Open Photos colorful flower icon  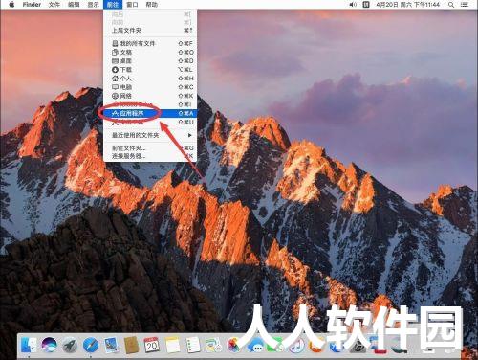tap(234, 345)
